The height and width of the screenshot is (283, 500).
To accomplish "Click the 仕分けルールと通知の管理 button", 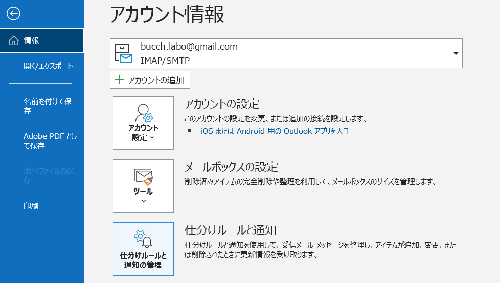I will point(143,249).
